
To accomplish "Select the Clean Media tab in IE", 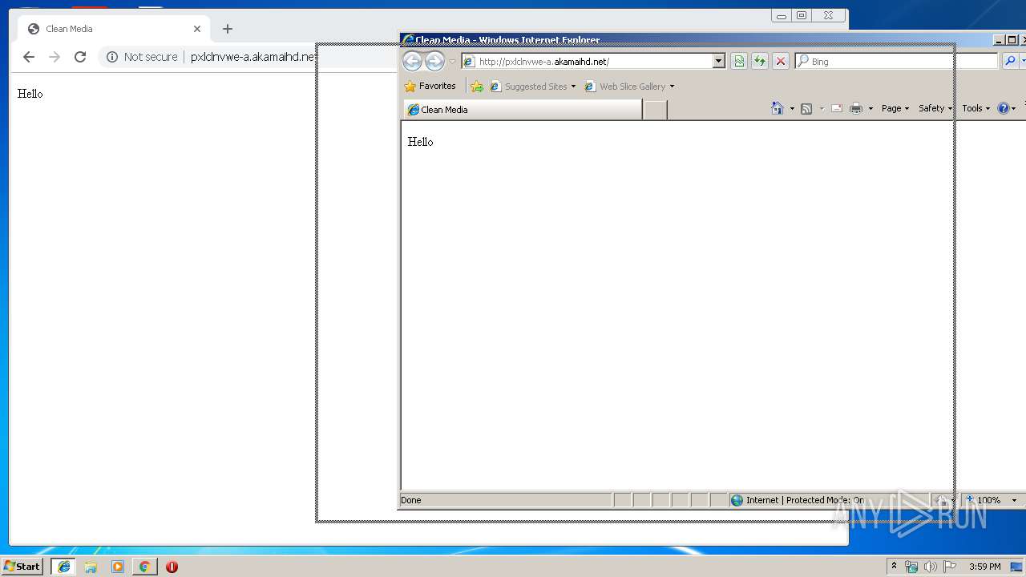I will click(523, 110).
